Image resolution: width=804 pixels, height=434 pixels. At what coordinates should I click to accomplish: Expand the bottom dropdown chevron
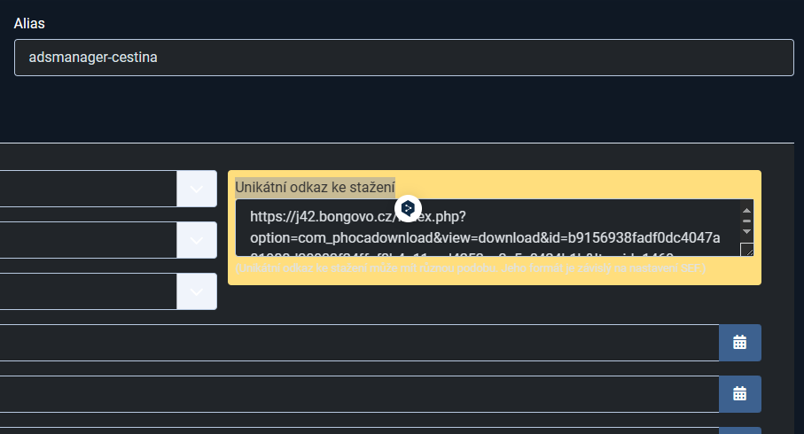[x=197, y=291]
